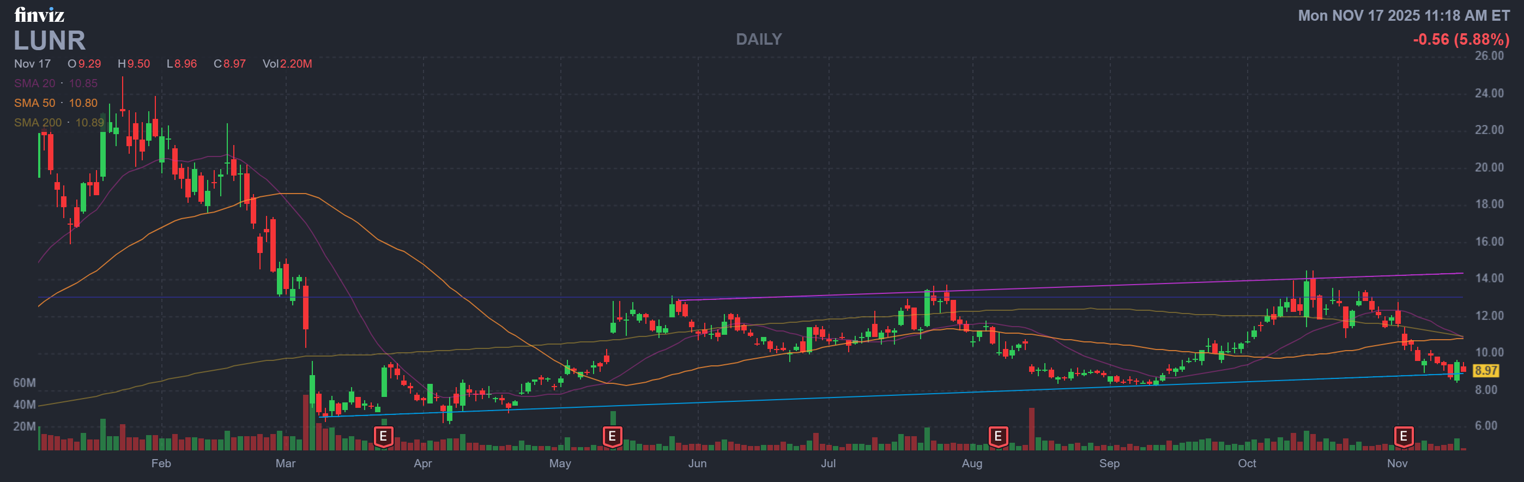Screen dimensions: 1524x482
Task: Click the 26.00 label on the price axis
Action: (x=1489, y=56)
